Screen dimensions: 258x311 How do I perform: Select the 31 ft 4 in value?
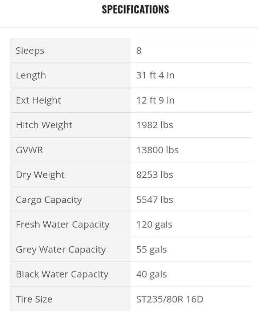tap(155, 75)
